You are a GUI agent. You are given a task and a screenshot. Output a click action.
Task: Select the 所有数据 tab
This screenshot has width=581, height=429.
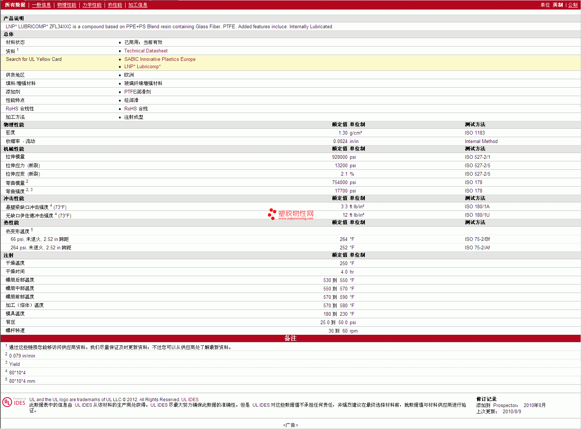point(15,5)
